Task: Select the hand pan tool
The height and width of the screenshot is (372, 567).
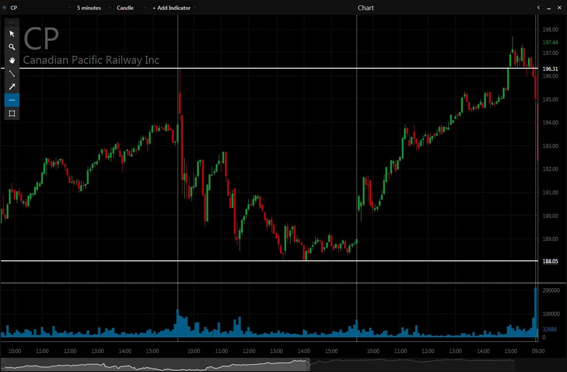Action: pyautogui.click(x=12, y=60)
